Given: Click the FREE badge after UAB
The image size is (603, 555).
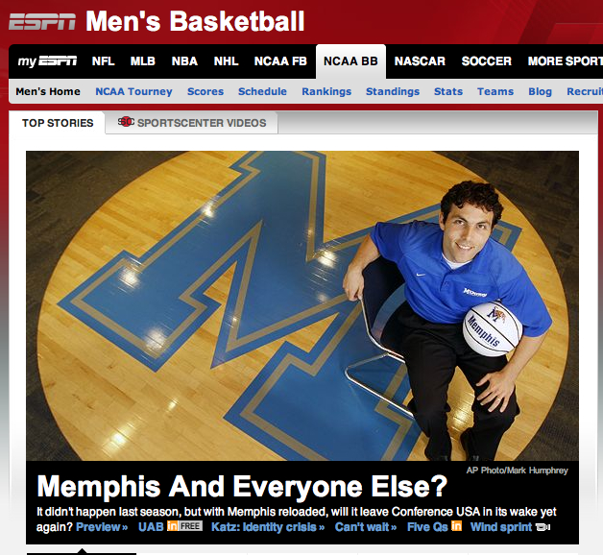Looking at the screenshot, I should pyautogui.click(x=190, y=526).
